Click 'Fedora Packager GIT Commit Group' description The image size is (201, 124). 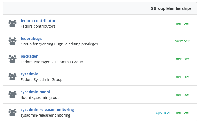[x=52, y=62]
